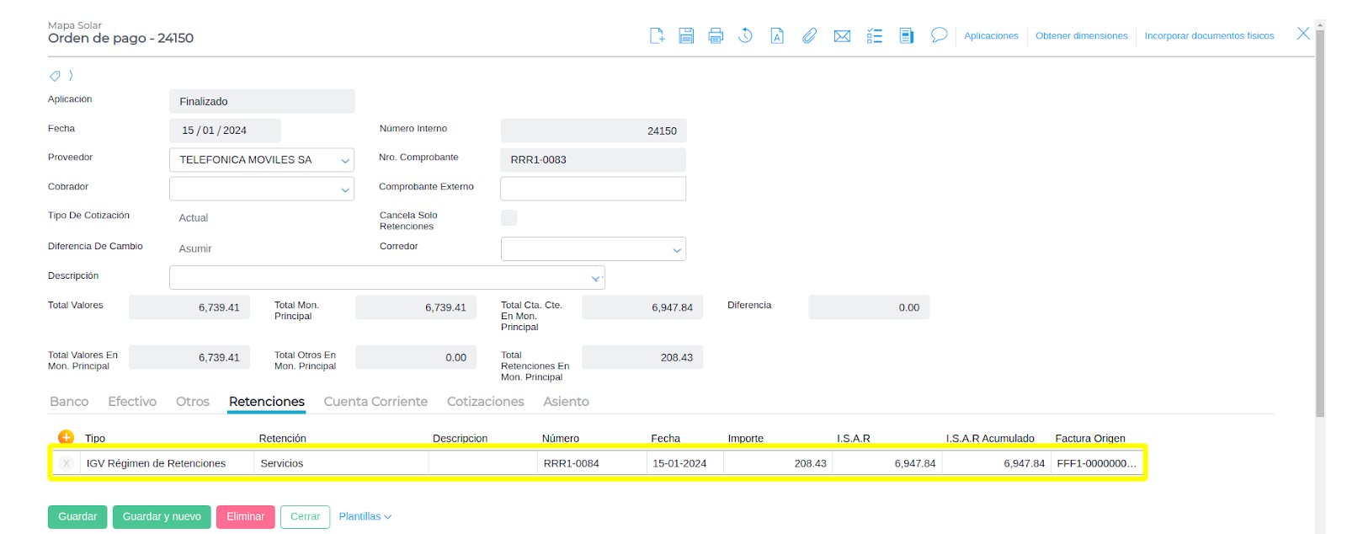Toggle the Cancela Solo Retenciones checkbox
Viewport: 1347px width, 534px height.
508,218
